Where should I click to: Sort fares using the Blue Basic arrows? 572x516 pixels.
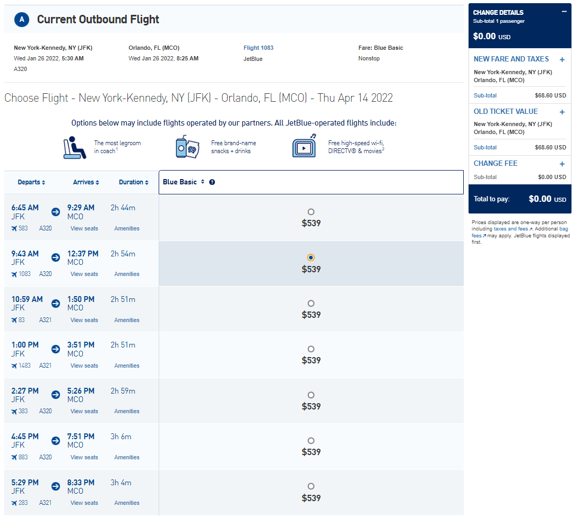203,182
